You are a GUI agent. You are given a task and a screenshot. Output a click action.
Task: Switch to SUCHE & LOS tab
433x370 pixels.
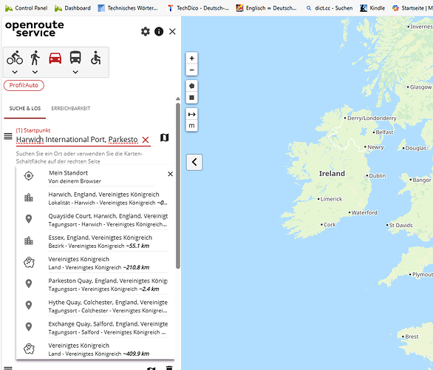click(25, 108)
